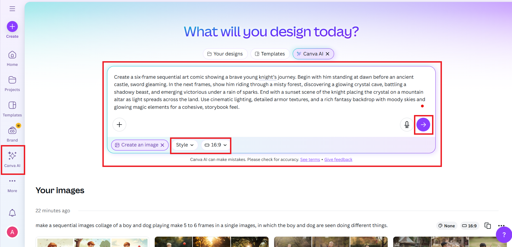
Task: Select Canva AI in the sidebar
Action: pos(12,156)
